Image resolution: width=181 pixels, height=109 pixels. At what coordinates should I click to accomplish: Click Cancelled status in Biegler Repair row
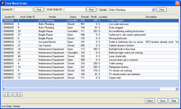point(73,31)
